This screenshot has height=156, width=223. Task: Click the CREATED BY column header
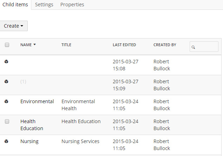[165, 45]
